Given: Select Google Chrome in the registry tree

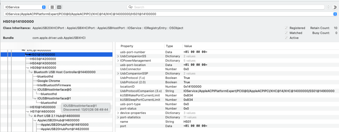Looking at the screenshot, I should tap(49, 81).
